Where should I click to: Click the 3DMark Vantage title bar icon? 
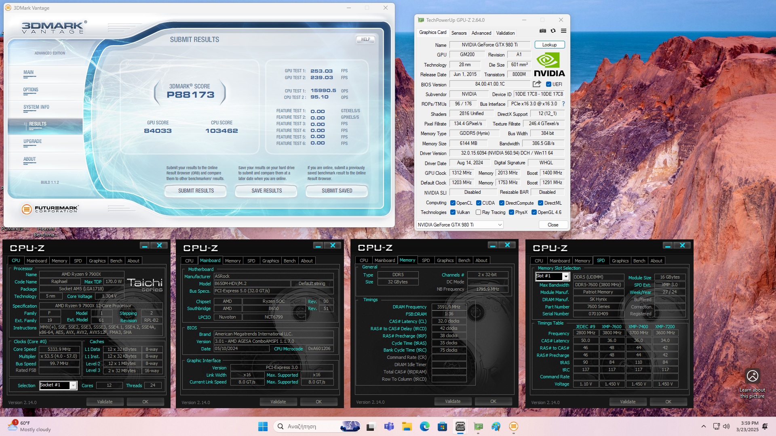coord(8,8)
